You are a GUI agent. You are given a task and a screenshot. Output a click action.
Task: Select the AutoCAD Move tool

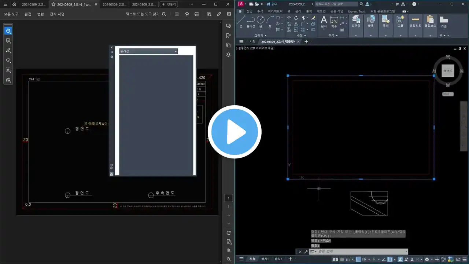[x=289, y=18]
